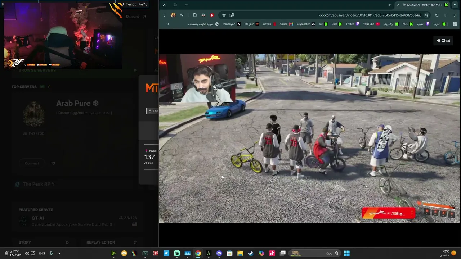Open the Discord link in FiveM window
Image resolution: width=461 pixels, height=259 pixels.
click(136, 17)
